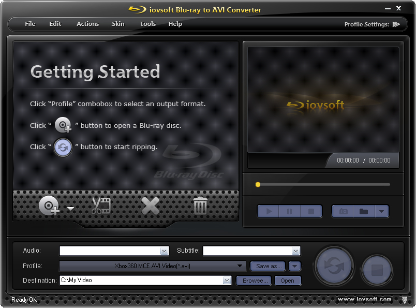Click the preview progress track
Image resolution: width=416 pixels, height=308 pixels.
(323, 184)
